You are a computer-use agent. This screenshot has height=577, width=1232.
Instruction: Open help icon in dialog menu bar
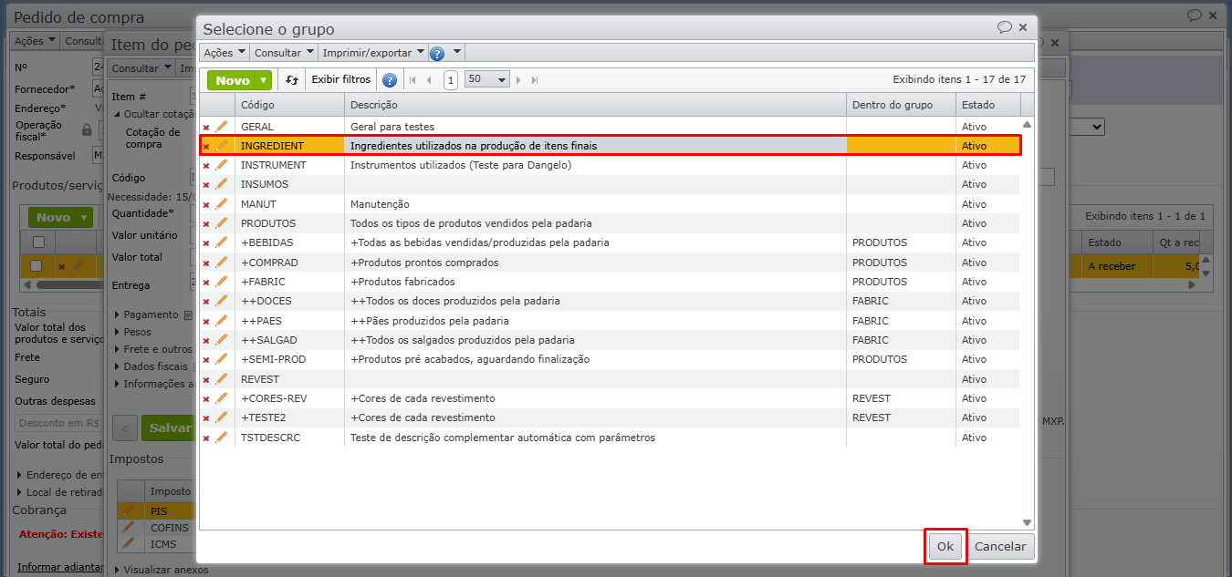click(437, 53)
